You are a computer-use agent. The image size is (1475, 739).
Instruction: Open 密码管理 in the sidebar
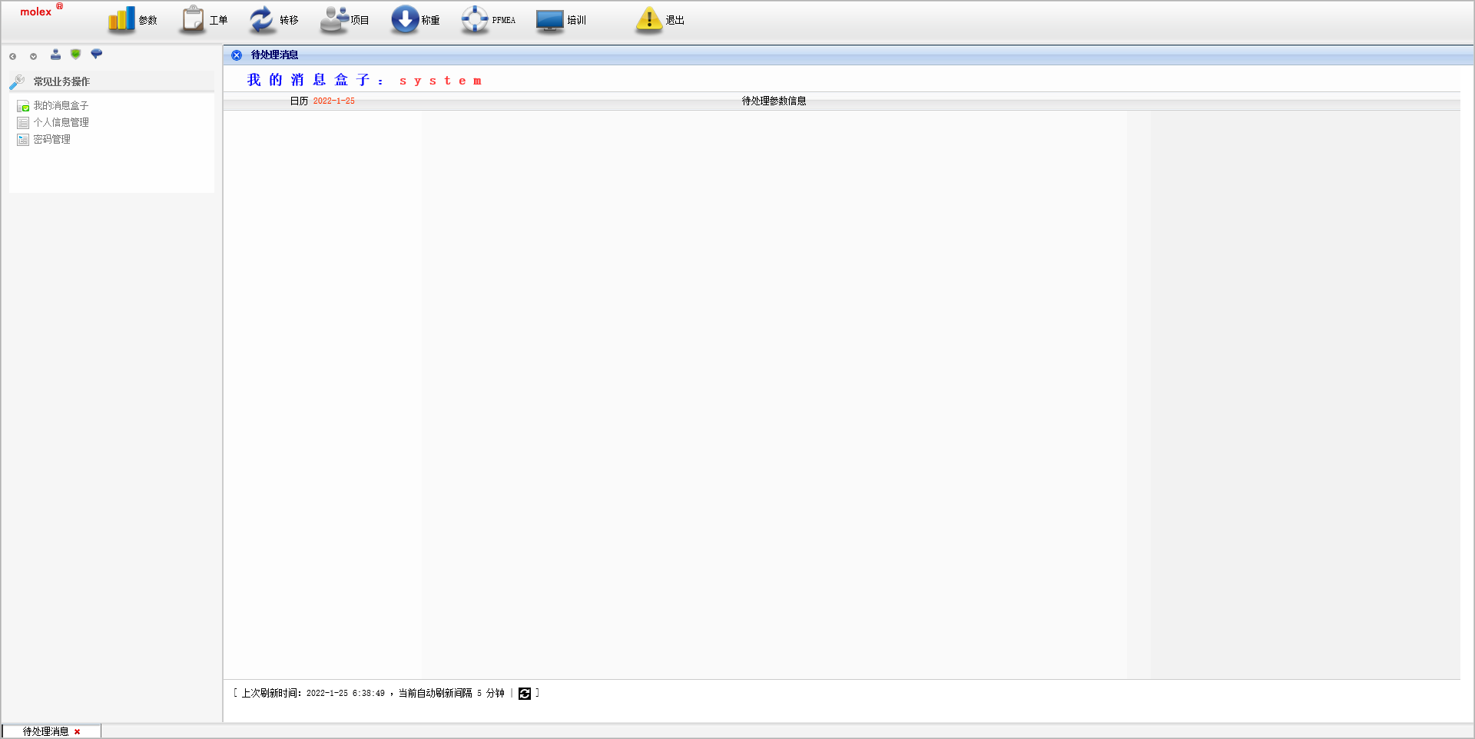pyautogui.click(x=51, y=140)
